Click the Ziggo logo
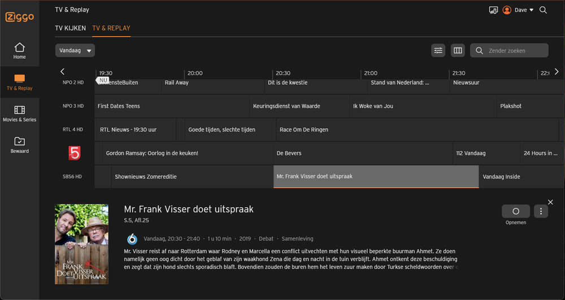The height and width of the screenshot is (300, 565). (x=19, y=16)
